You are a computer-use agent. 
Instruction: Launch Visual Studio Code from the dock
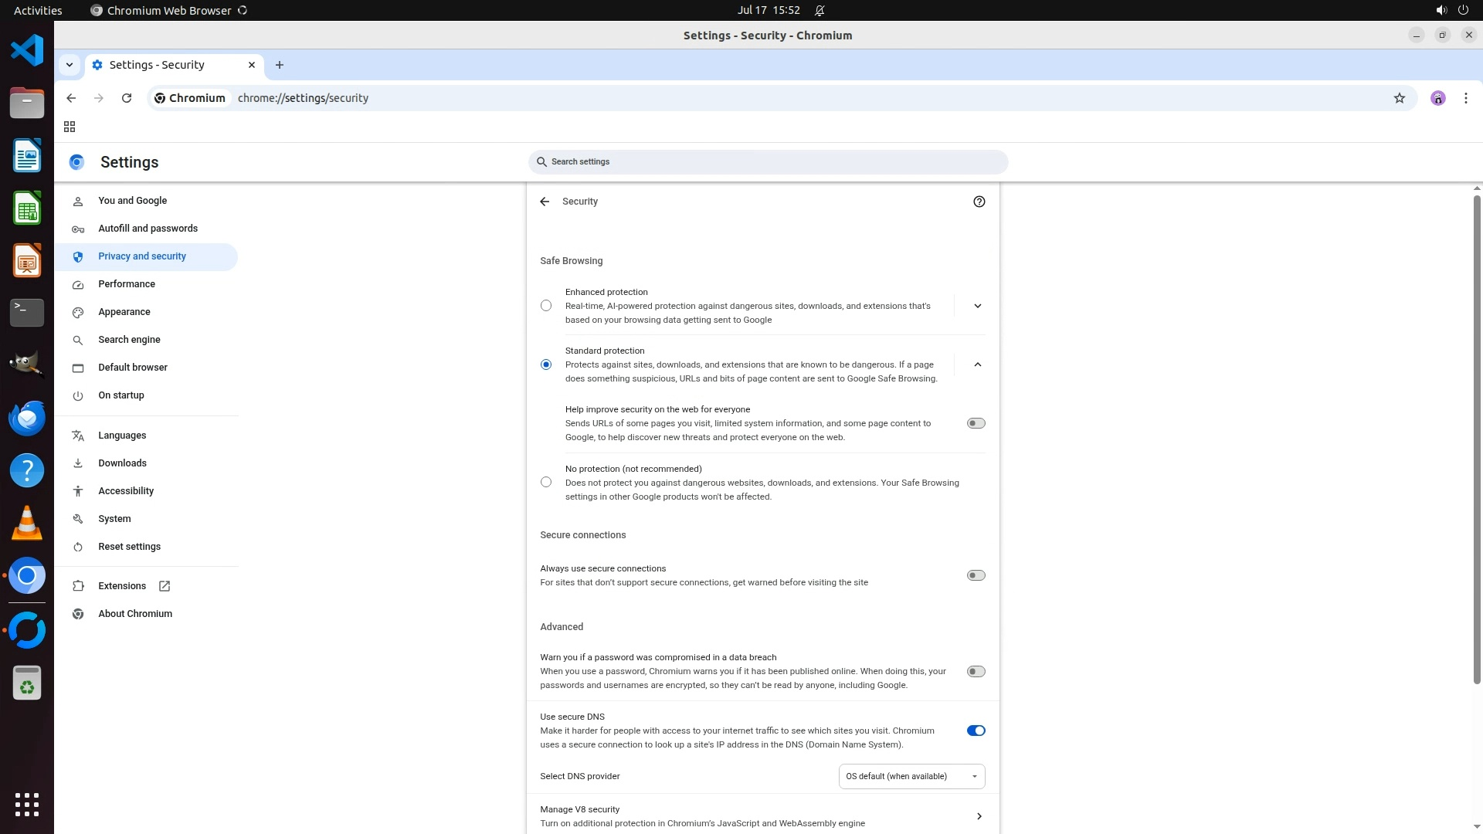(x=27, y=51)
